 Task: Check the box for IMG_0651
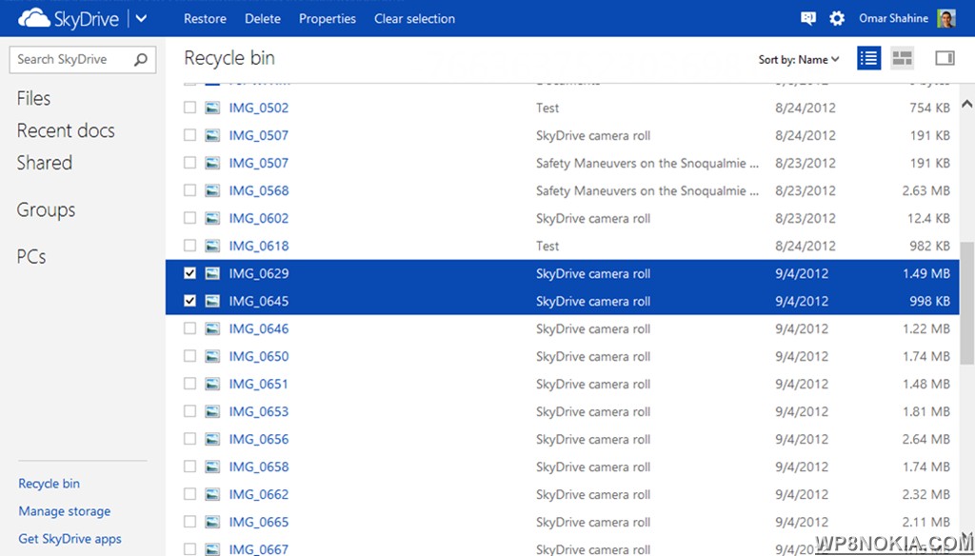pyautogui.click(x=189, y=384)
